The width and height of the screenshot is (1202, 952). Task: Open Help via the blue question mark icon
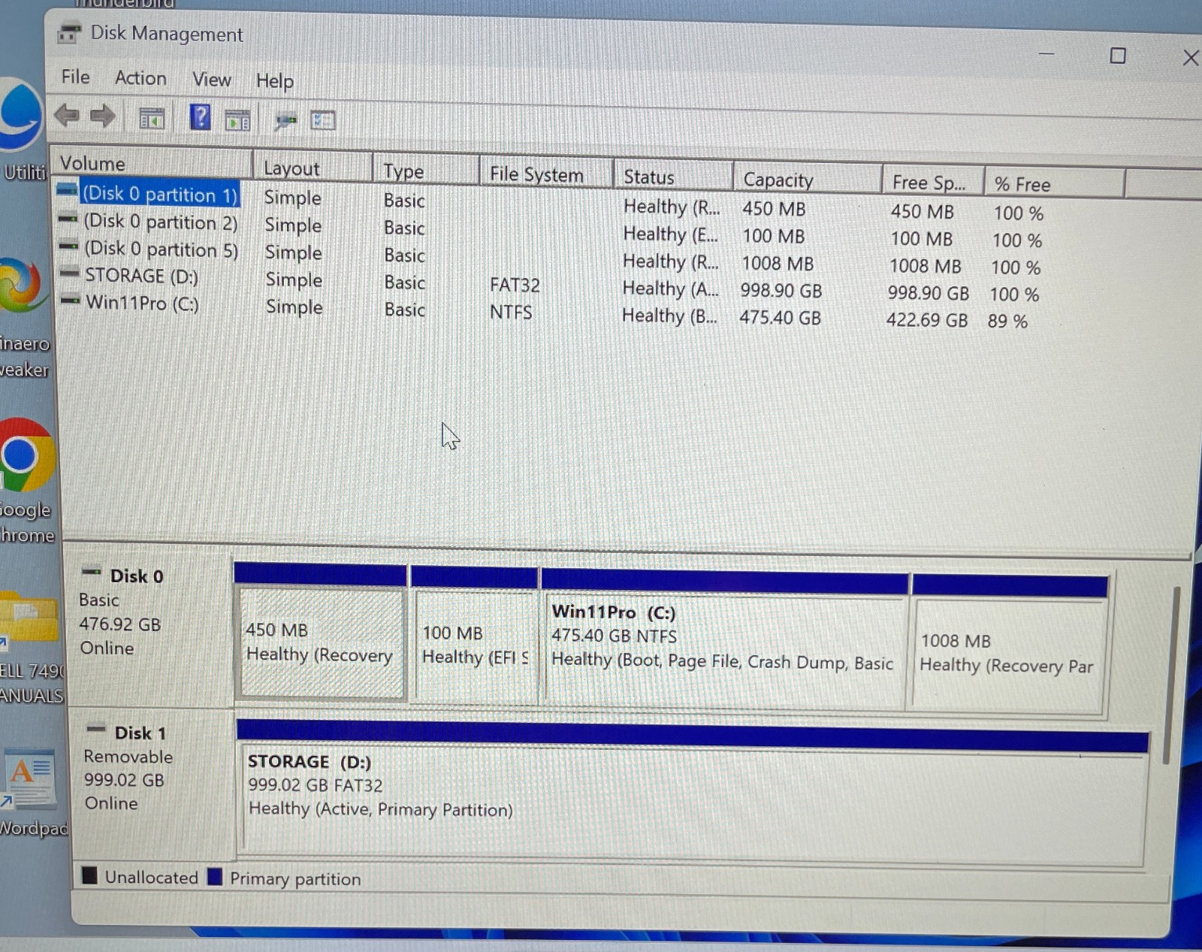coord(200,117)
